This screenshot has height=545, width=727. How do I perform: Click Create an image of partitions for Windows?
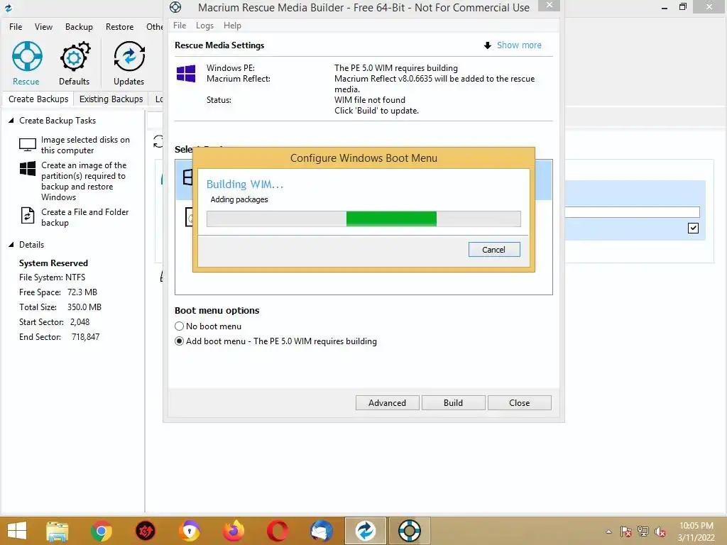[84, 181]
